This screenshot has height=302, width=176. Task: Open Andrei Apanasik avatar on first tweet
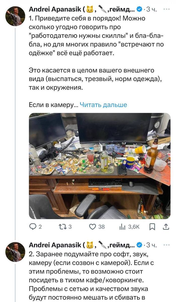point(15,16)
